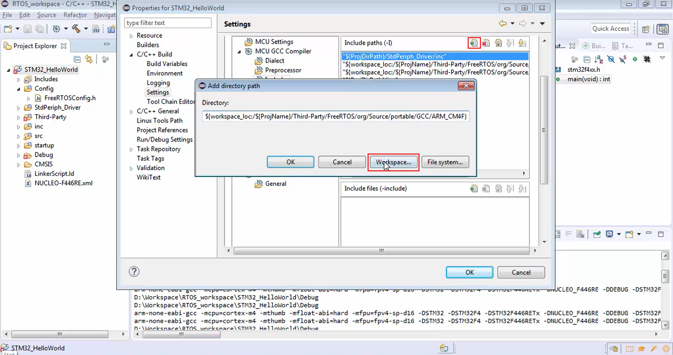Click the Outline group includes hash icon
Screen dimensions: 673x355
point(647,59)
